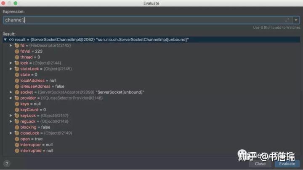Image resolution: width=303 pixels, height=170 pixels.
Task: Click the field icon beside localAddress
Action: click(x=17, y=81)
